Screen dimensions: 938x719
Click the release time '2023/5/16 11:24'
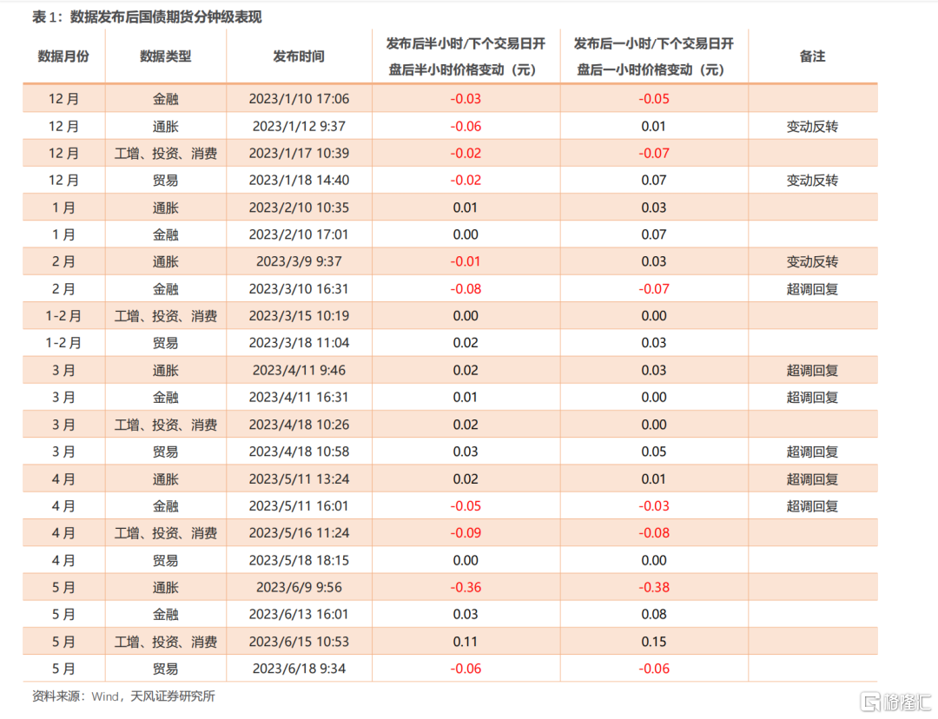(x=299, y=533)
